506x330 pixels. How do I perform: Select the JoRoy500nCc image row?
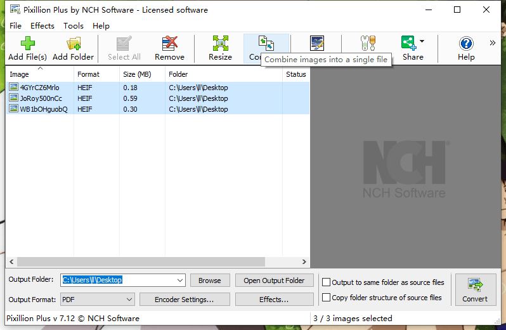click(x=158, y=98)
